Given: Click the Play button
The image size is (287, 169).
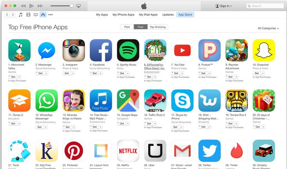Looking at the screenshot, I should click(31, 6).
